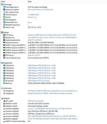Open the Internet Explorer version 11.0.9600.18538 link
Viewport: 107px width, 124px height.
33,15
